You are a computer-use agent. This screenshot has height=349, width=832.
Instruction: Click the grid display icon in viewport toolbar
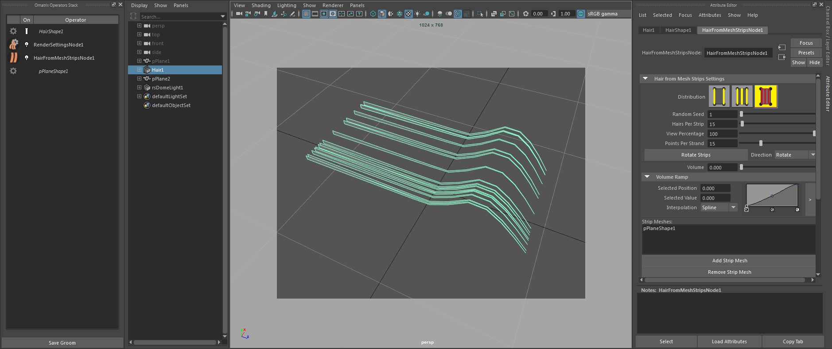tap(306, 14)
